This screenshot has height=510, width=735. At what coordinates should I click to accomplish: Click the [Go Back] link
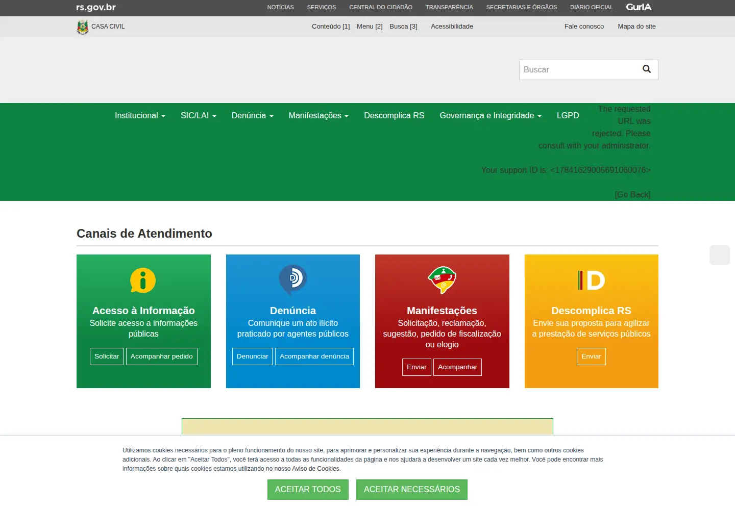pyautogui.click(x=632, y=194)
